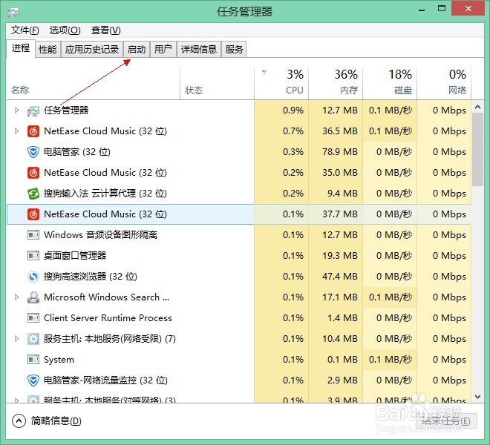Maximize the Task Manager window
Image resolution: width=490 pixels, height=445 pixels.
click(x=442, y=8)
